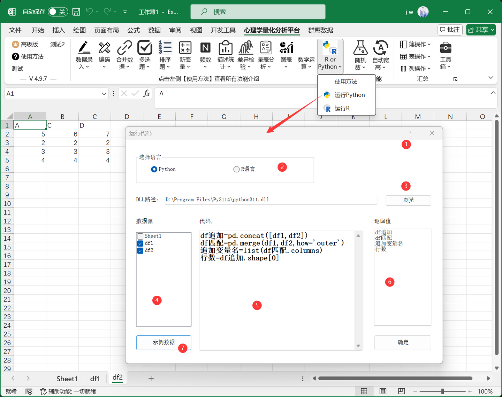Open the 数据录入 data entry tool
This screenshot has height=397, width=502.
(x=84, y=56)
